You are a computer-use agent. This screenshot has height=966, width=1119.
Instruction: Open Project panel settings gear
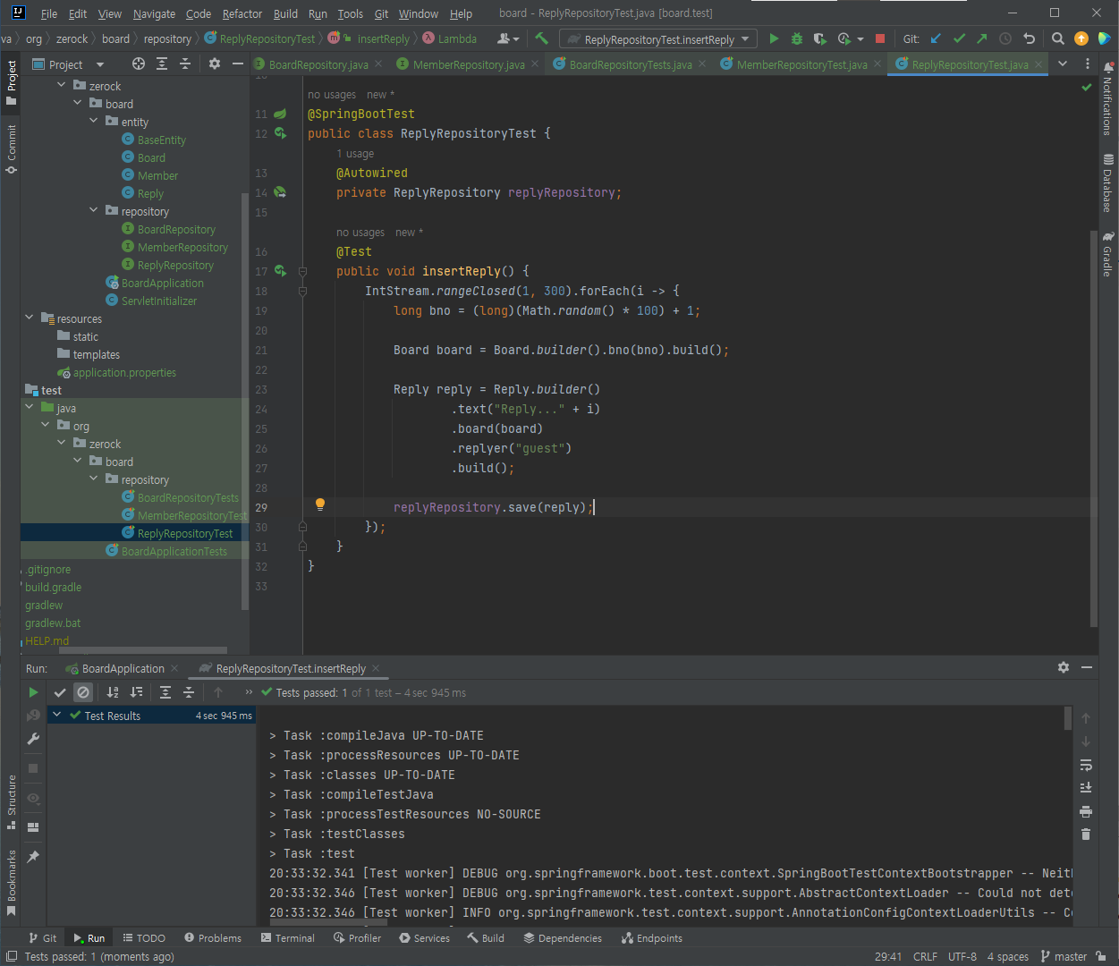215,64
